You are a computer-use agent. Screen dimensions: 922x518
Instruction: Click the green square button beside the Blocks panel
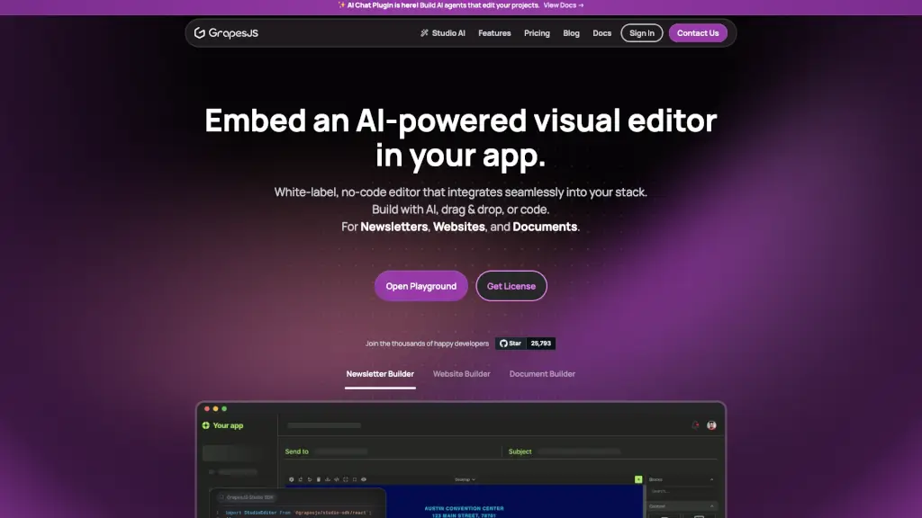638,479
